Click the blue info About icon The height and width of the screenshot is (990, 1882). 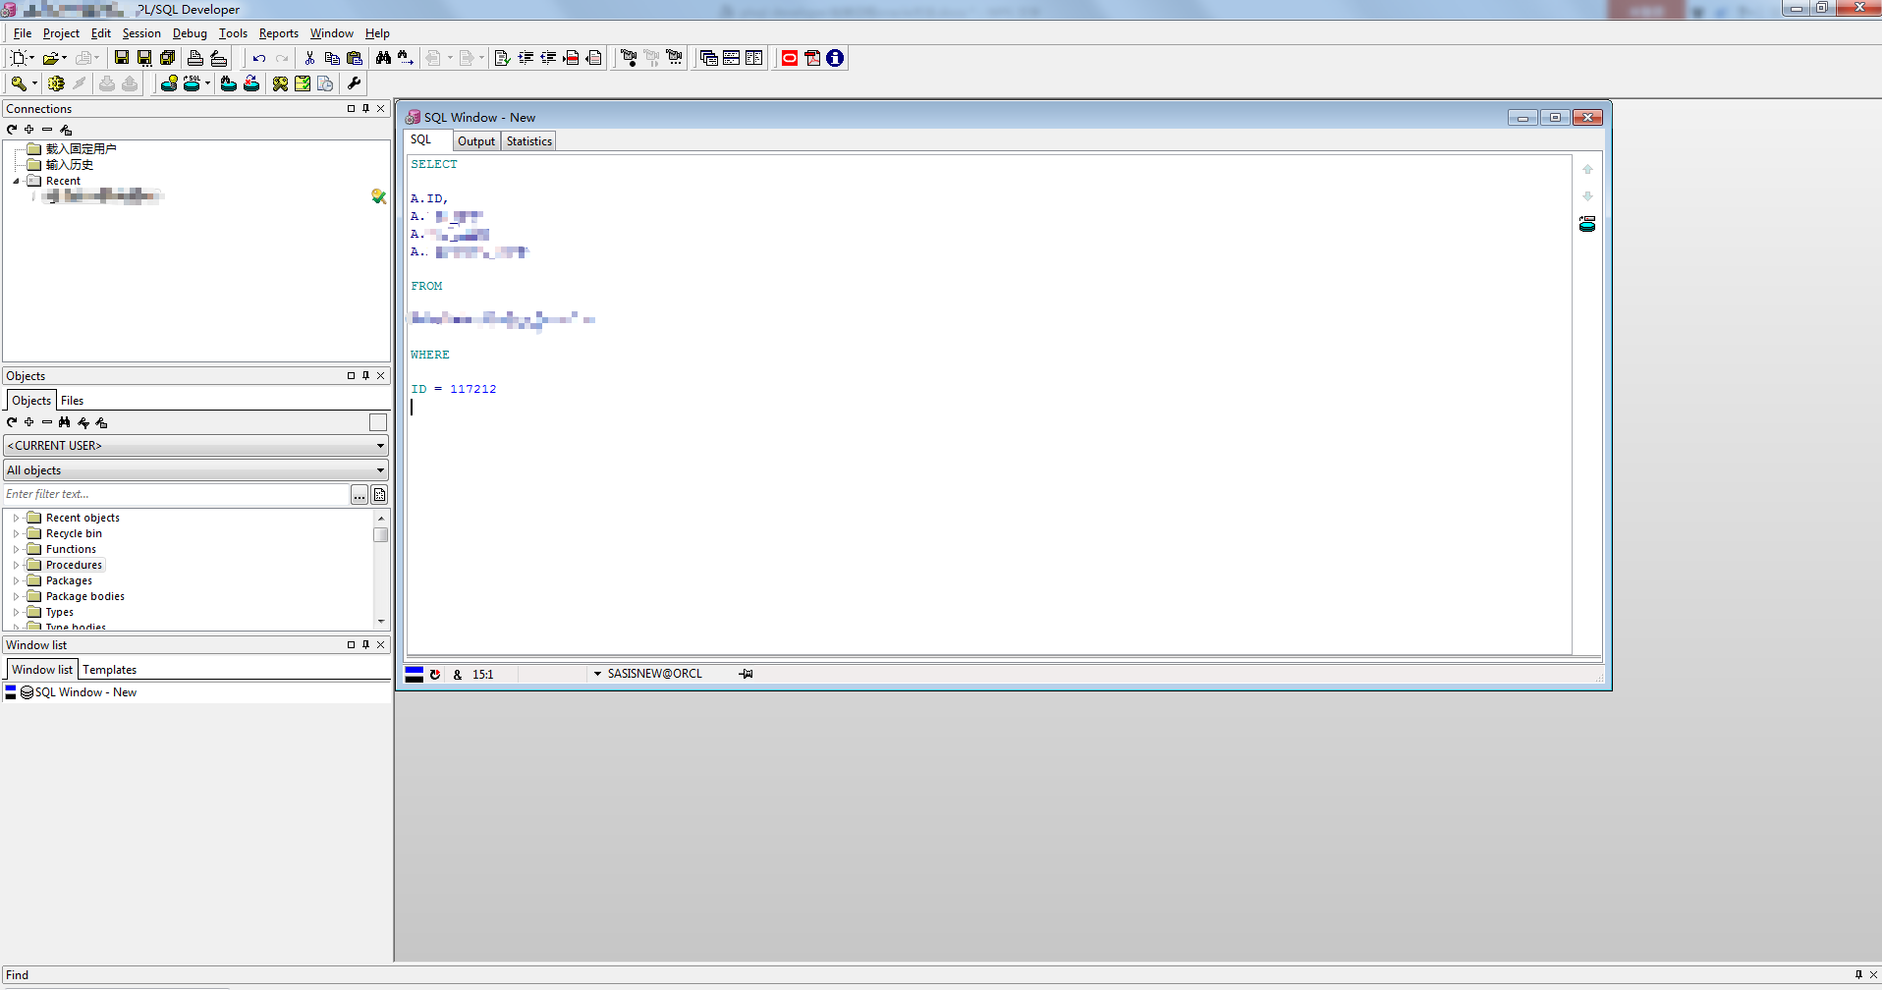coord(835,58)
